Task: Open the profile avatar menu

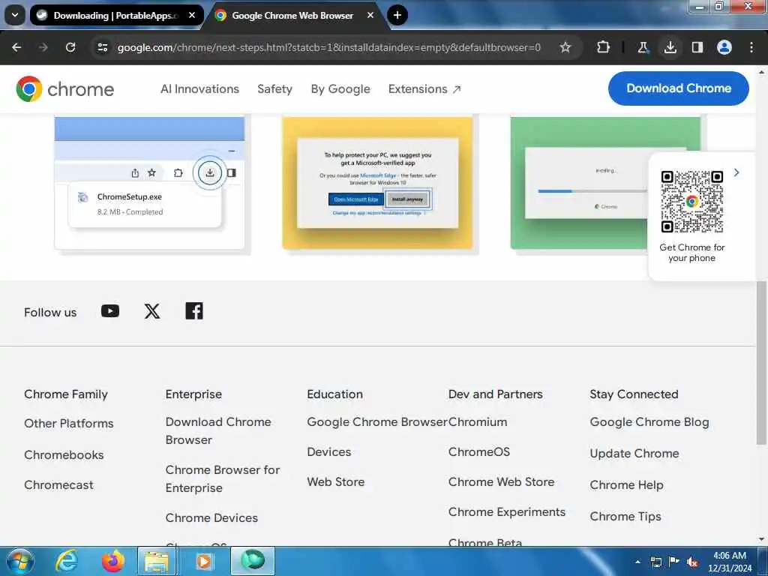Action: click(x=724, y=47)
